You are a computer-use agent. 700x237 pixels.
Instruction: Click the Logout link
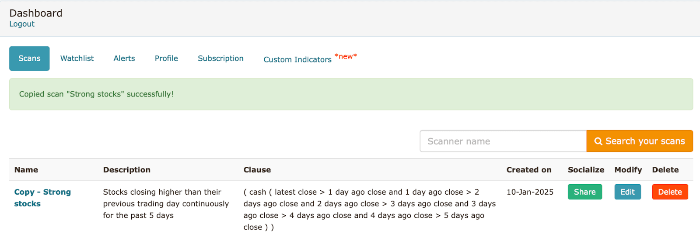click(22, 24)
